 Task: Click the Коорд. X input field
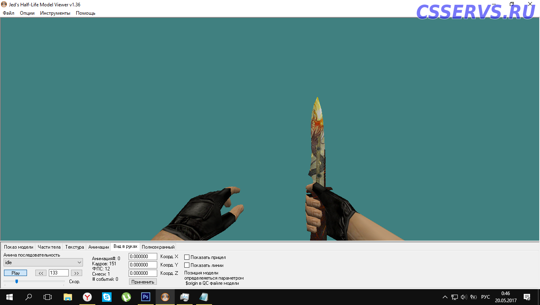tap(143, 257)
